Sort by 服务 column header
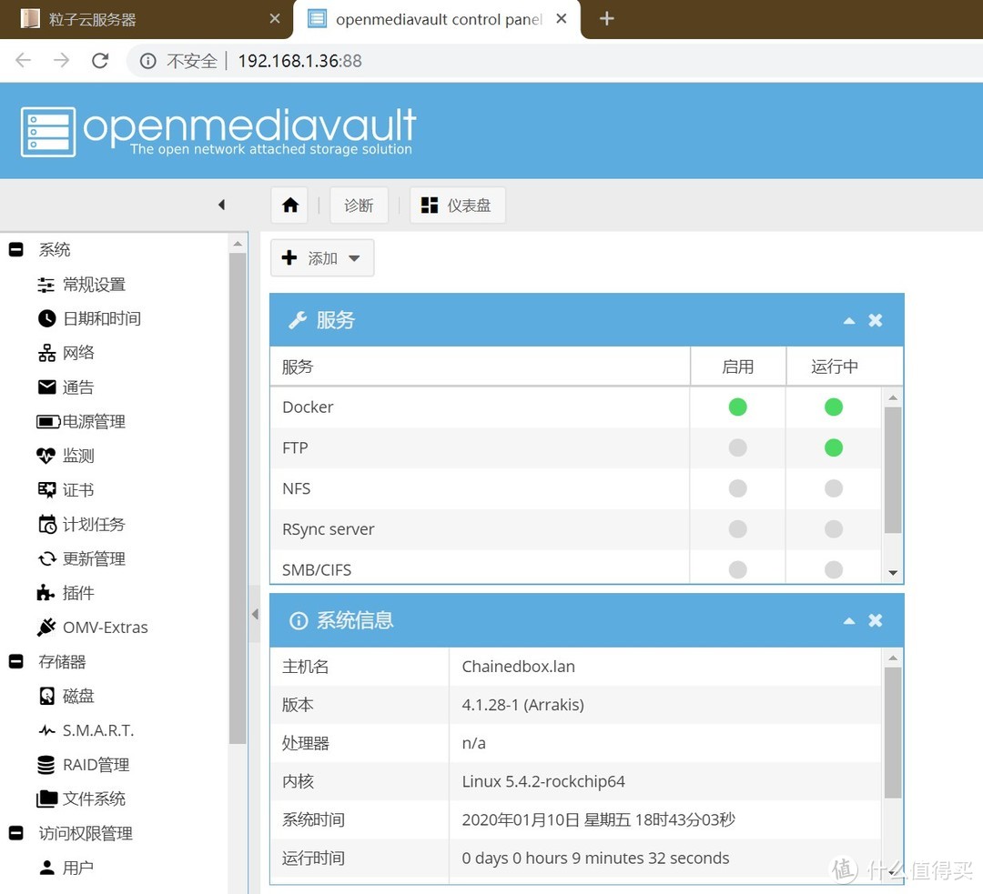Image resolution: width=983 pixels, height=894 pixels. (481, 367)
